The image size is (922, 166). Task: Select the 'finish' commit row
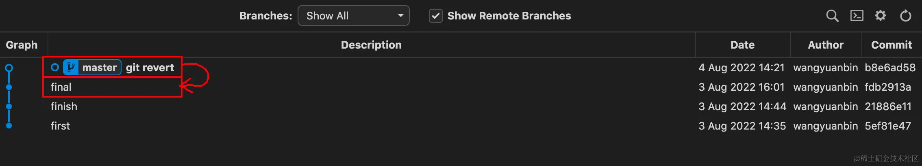pos(64,106)
